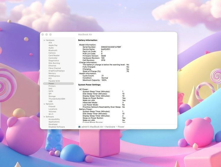This screenshot has width=221, height=167.
Task: Open the SATA entry
Action: pyautogui.click(x=51, y=91)
